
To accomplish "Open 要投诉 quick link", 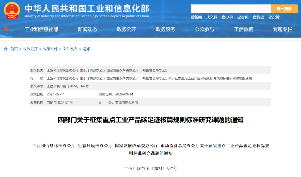I will point(274,17).
